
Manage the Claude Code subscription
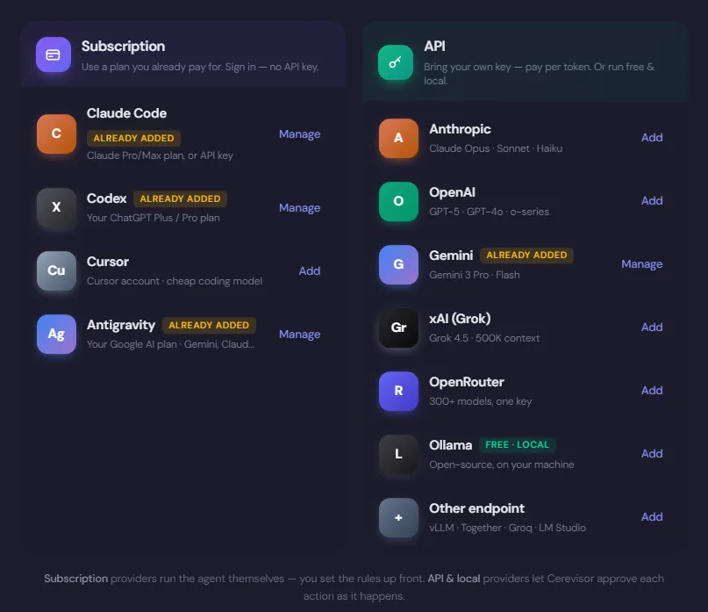(300, 134)
